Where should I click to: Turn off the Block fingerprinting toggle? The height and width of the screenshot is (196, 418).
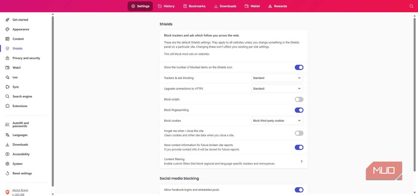[x=299, y=110]
